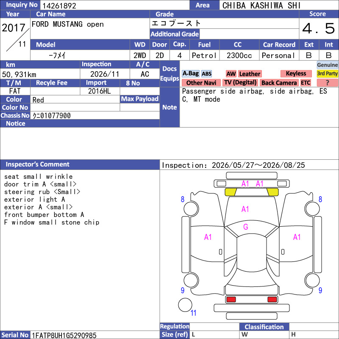This screenshot has width=339, height=339.
Task: Click the red question mark tag
Action: pyautogui.click(x=327, y=83)
